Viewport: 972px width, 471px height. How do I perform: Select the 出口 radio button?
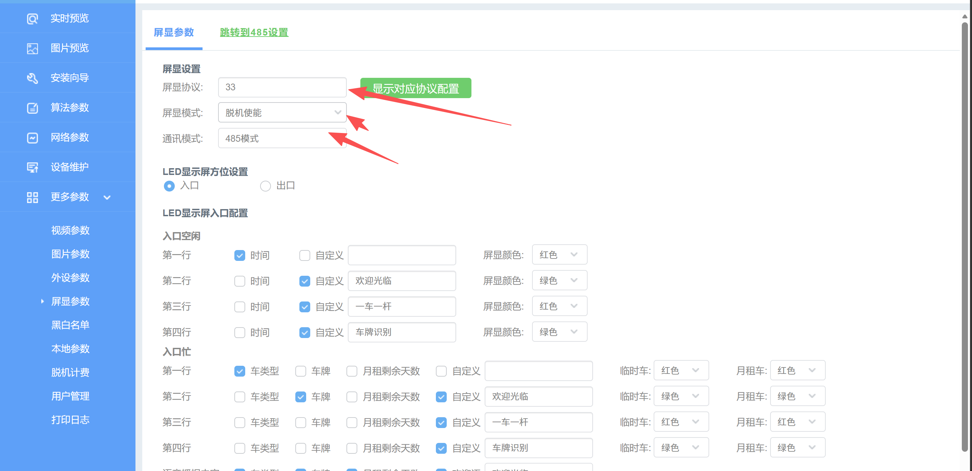265,186
